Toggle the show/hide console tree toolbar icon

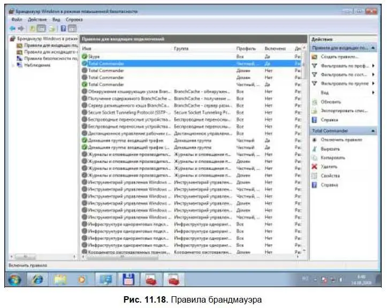[41, 28]
